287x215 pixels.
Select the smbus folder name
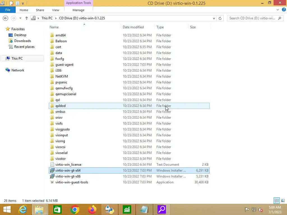click(61, 111)
